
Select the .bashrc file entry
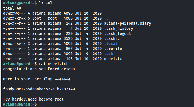coord(112,38)
